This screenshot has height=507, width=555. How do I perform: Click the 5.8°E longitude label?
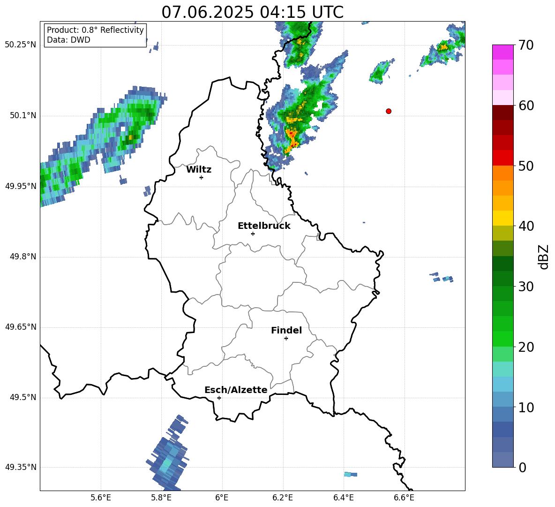click(161, 498)
